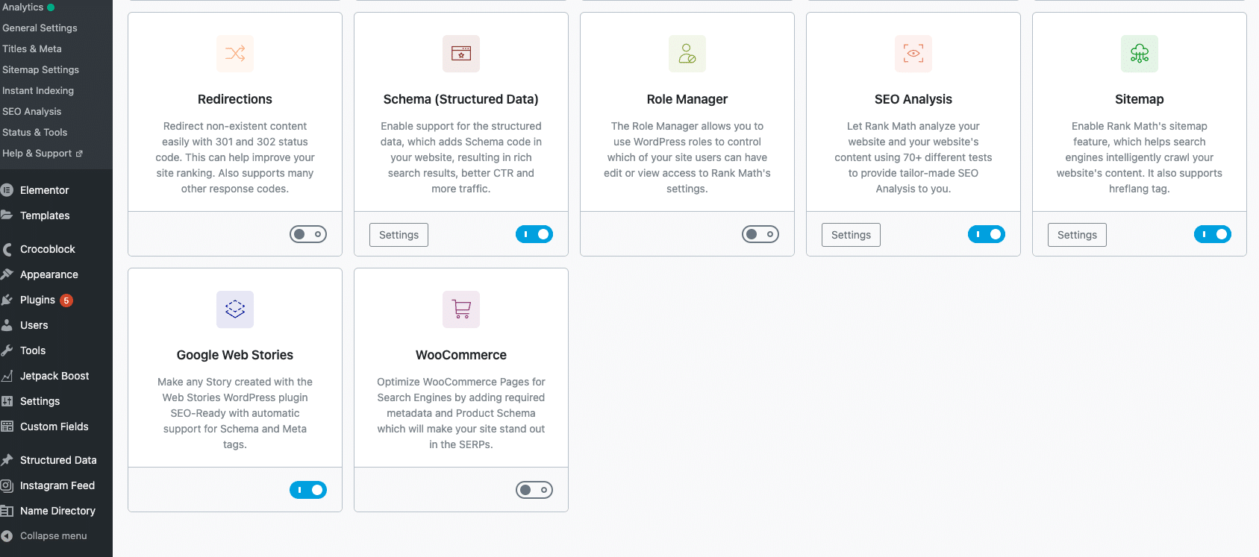Screen dimensions: 1259x557
Task: Click the Plugins update count badge
Action: [x=66, y=300]
